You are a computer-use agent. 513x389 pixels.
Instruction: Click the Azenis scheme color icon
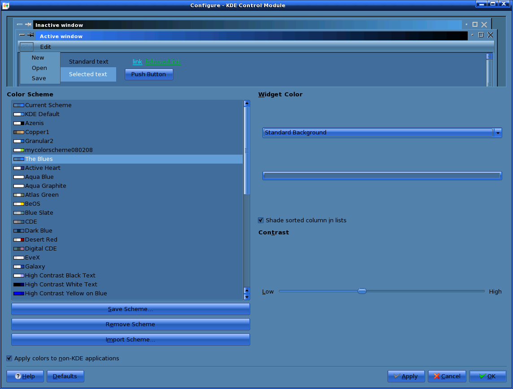(x=19, y=123)
